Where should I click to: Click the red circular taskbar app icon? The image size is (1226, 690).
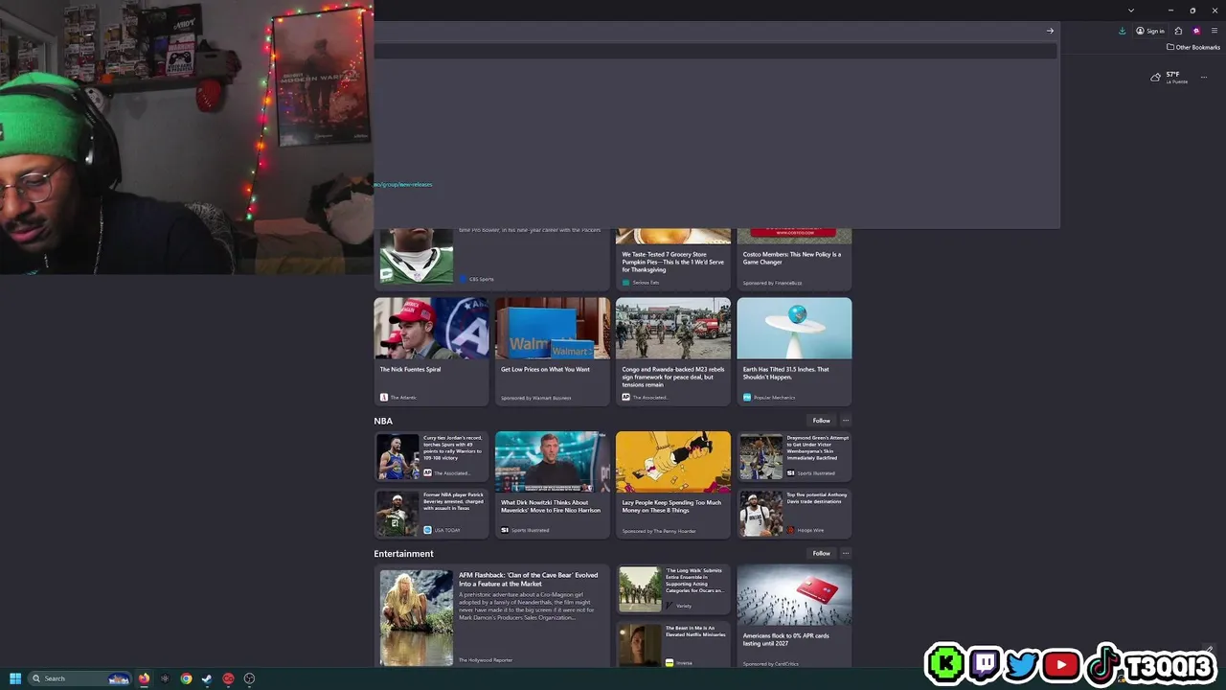tap(228, 678)
